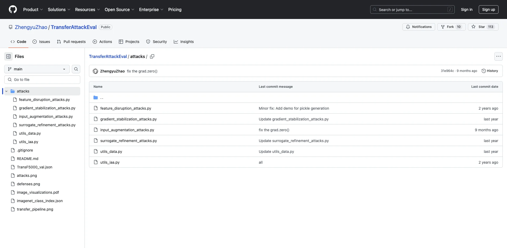Open commit 31e964c link
The height and width of the screenshot is (248, 507).
[x=447, y=71]
